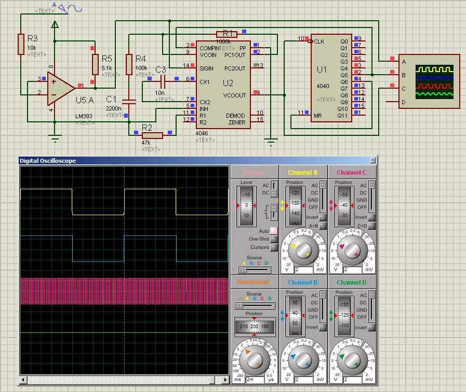Click the Channel B blue position arrow
Viewport: 466px width, 392px height.
click(282, 315)
